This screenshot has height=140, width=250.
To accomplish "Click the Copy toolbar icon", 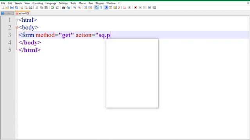I will 41,8.
